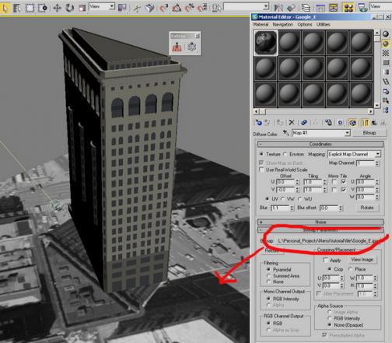
Task: Toggle the sample sphere background checker icon
Action: pyautogui.click(x=386, y=53)
